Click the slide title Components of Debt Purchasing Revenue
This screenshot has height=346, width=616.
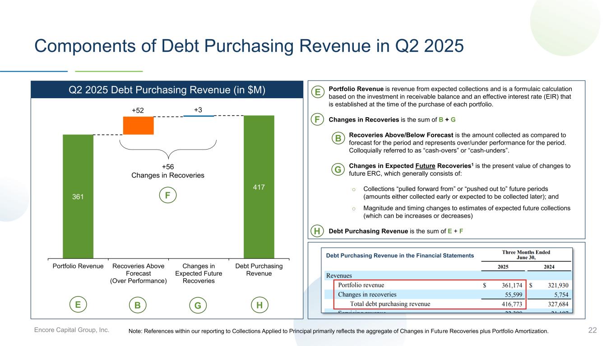pos(249,47)
